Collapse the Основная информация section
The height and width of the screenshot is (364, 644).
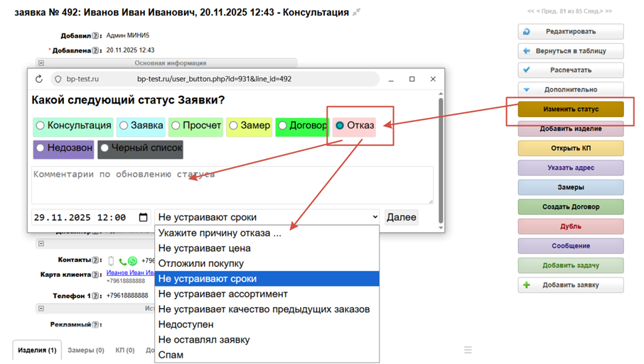[x=41, y=63]
